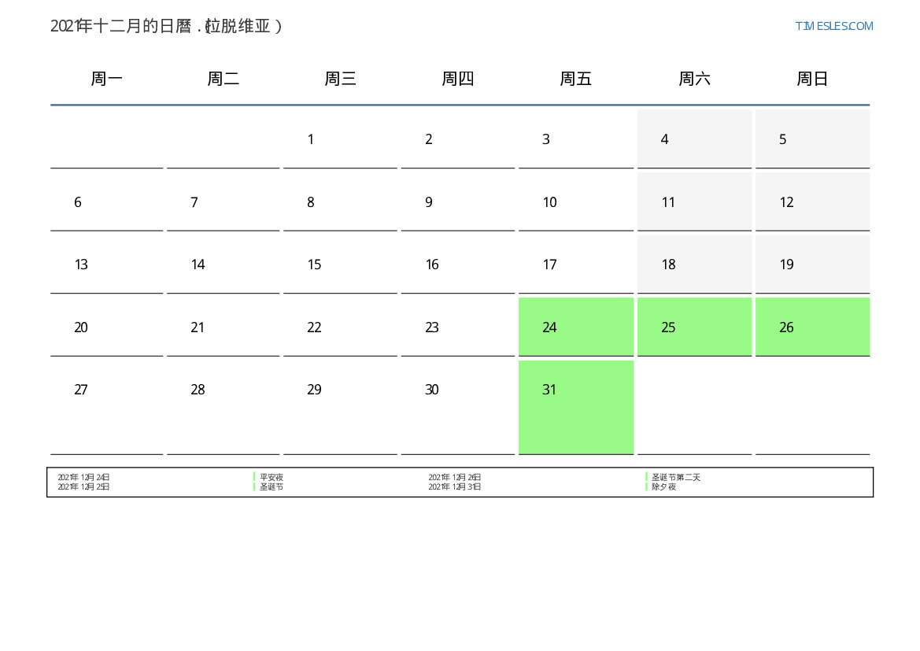The height and width of the screenshot is (651, 920).
Task: Select day 1 on the calendar
Action: pos(340,139)
